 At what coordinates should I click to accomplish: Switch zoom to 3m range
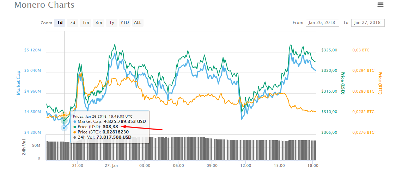[99, 23]
